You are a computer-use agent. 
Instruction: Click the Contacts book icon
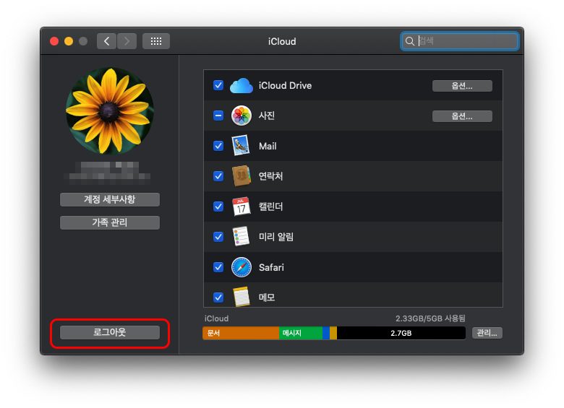pos(241,175)
